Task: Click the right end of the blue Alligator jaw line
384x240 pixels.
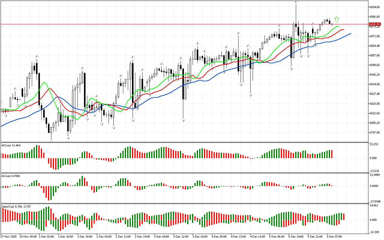Action: (x=350, y=34)
